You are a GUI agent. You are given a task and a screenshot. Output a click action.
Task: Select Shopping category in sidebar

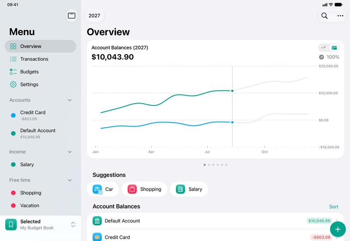[40, 193]
